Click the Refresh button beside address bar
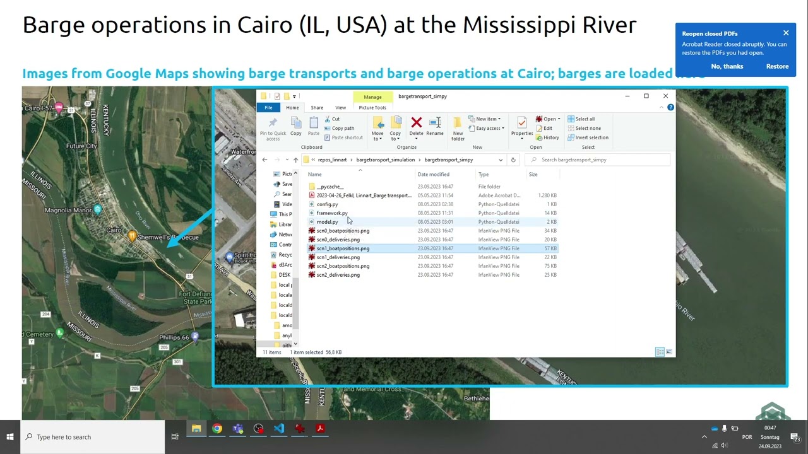Image resolution: width=808 pixels, height=454 pixels. [513, 160]
